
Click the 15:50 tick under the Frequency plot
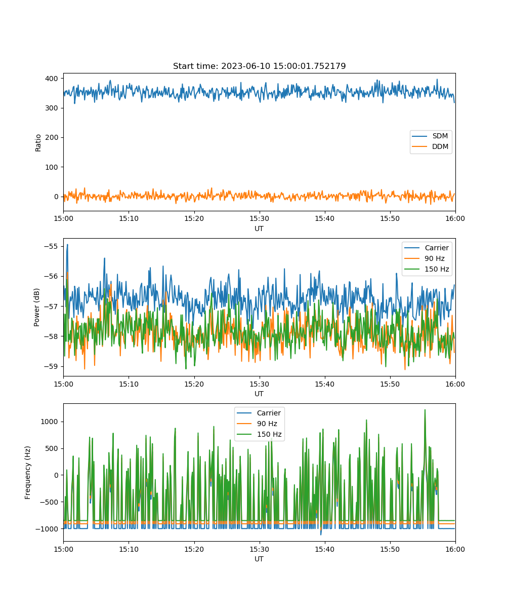coord(390,549)
